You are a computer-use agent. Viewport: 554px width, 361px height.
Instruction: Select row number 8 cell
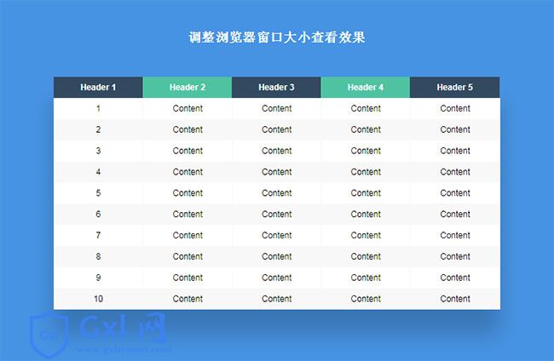(98, 256)
